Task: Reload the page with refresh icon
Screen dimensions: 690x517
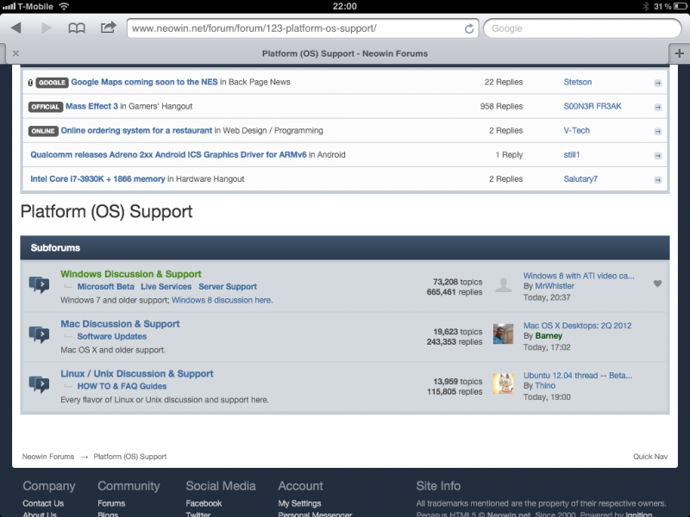Action: [469, 28]
